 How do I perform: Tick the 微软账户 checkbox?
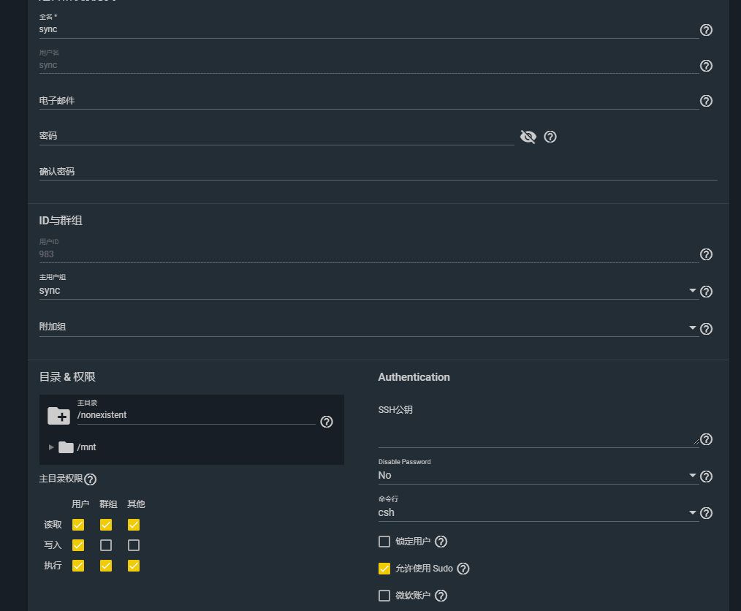(x=384, y=596)
